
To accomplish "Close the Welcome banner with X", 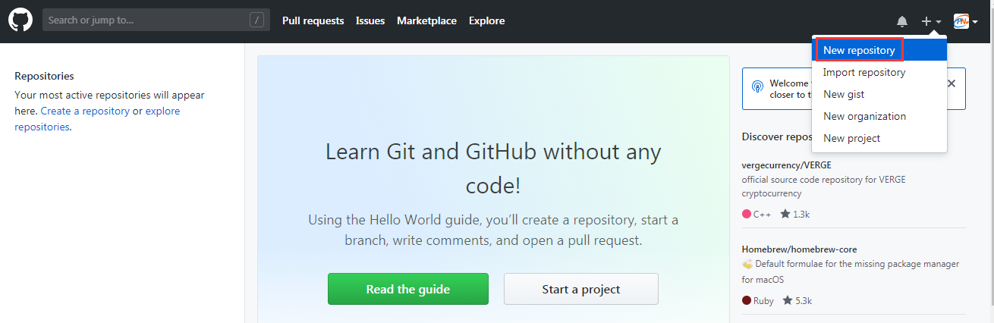I will (951, 83).
